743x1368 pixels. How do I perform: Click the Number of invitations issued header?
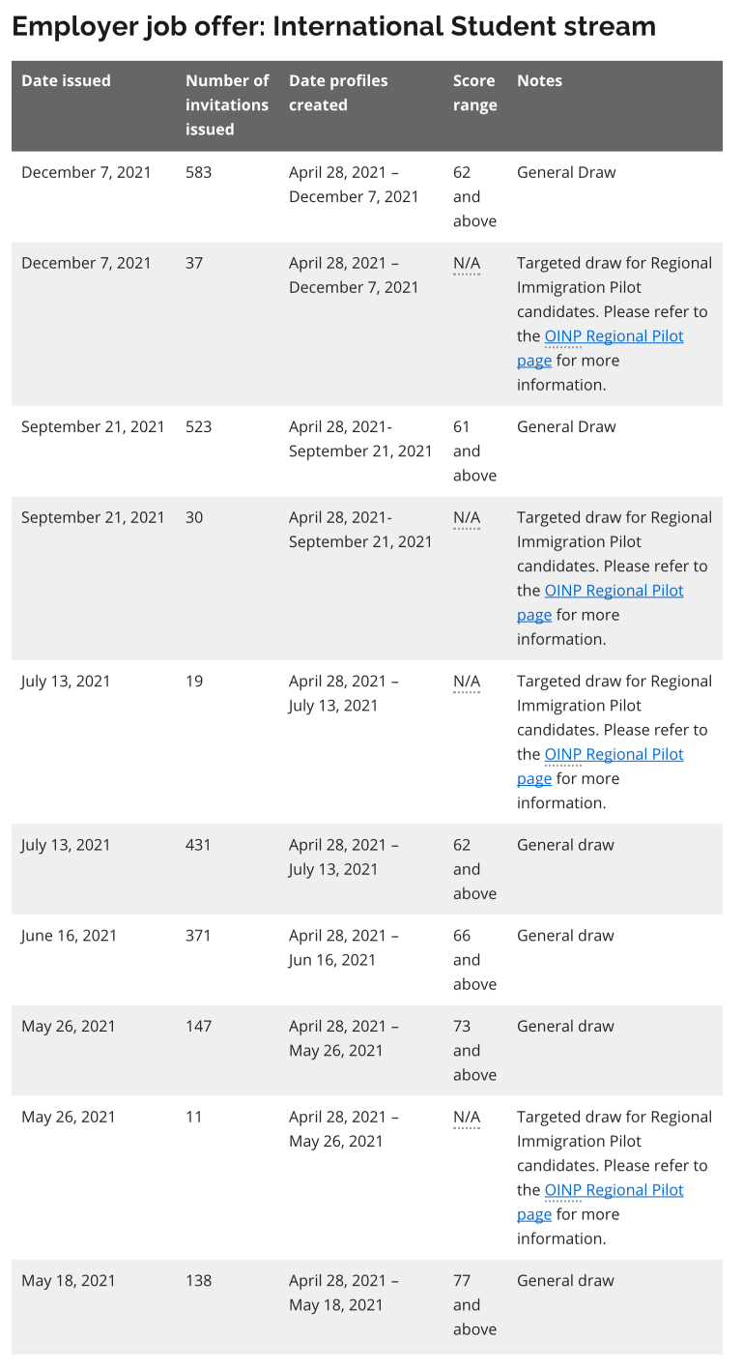pyautogui.click(x=227, y=104)
